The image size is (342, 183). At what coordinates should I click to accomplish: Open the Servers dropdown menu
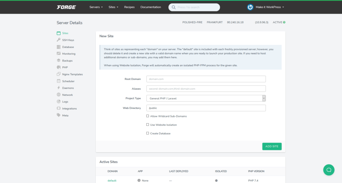[x=96, y=7]
